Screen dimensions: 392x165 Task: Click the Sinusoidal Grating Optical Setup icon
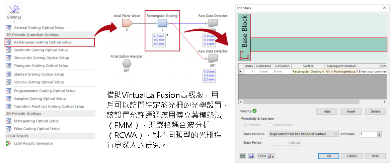pyautogui.click(x=9, y=58)
